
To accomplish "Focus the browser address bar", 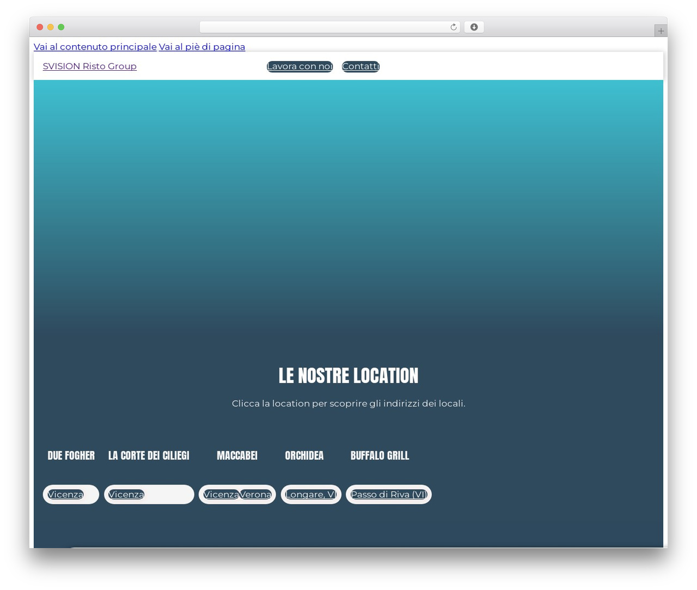I will 329,27.
